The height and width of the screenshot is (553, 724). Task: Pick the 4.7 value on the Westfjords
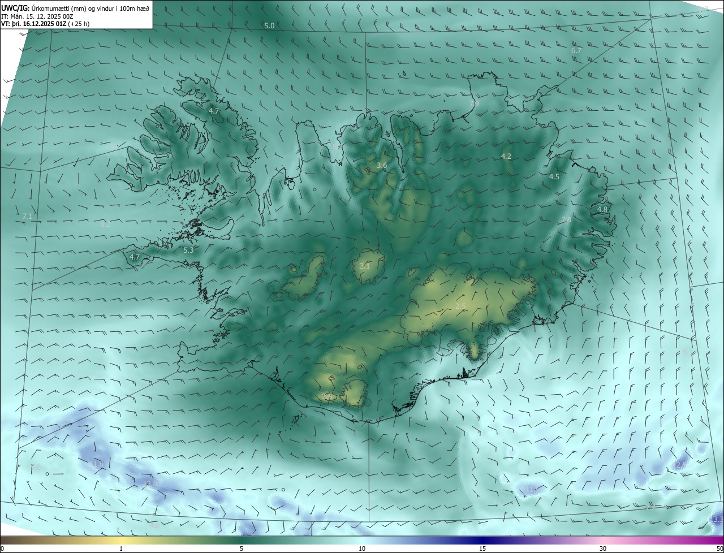pos(214,111)
